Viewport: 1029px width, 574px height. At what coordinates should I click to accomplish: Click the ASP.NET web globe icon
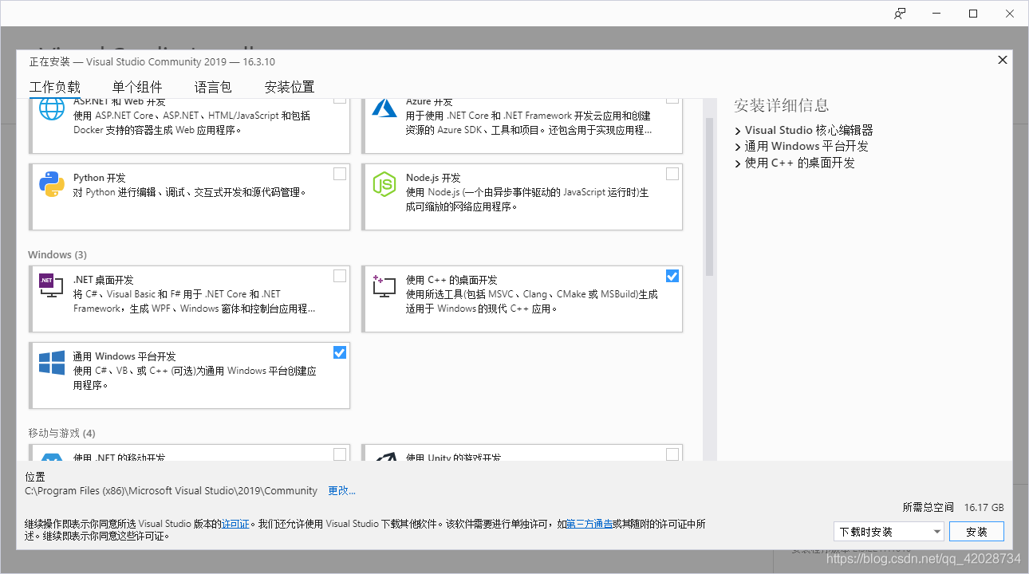52,108
